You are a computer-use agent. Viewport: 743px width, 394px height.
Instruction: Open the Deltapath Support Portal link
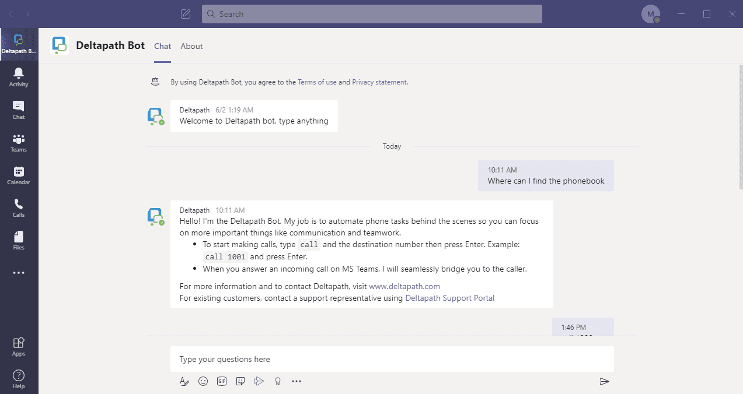click(449, 298)
